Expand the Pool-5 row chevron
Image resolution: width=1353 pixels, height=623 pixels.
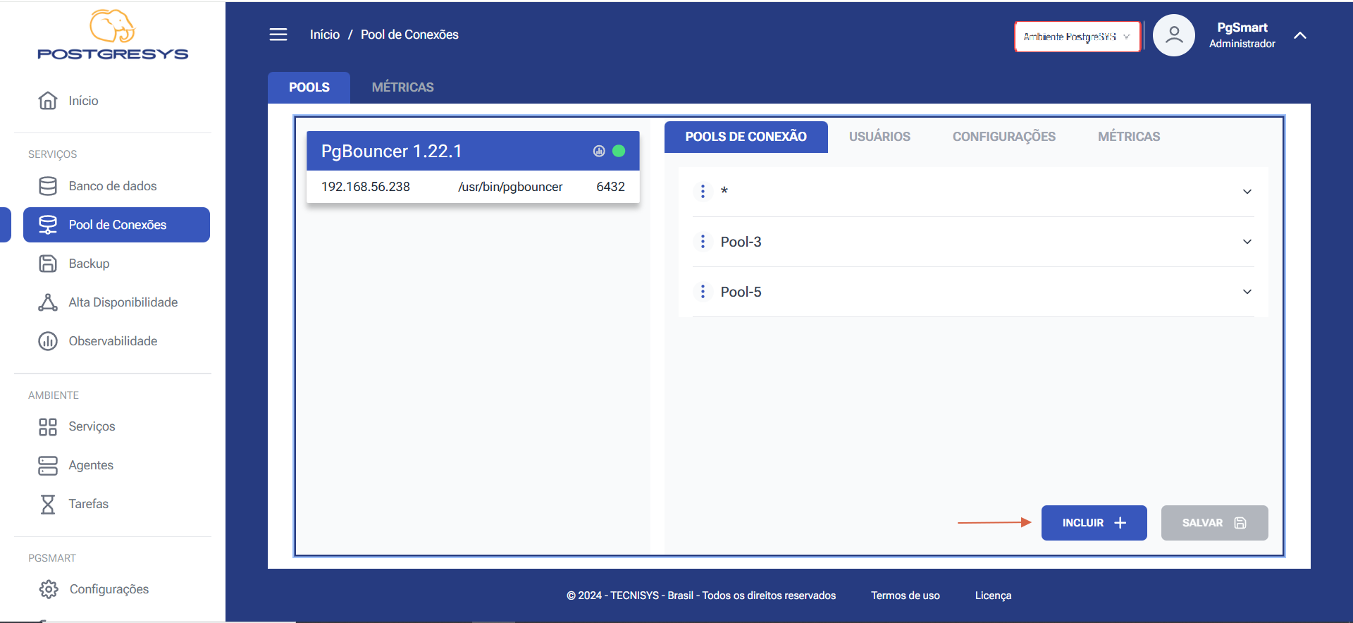point(1247,292)
